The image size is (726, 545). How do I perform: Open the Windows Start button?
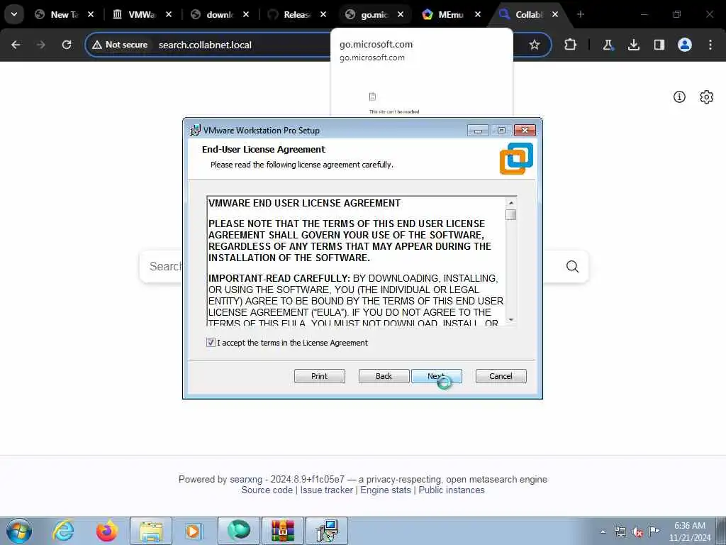(19, 531)
